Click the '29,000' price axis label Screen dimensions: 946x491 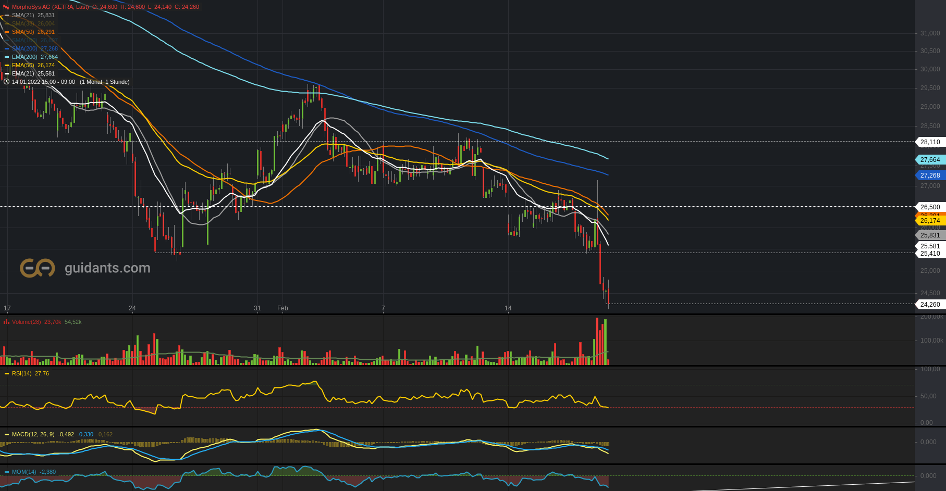click(x=930, y=107)
